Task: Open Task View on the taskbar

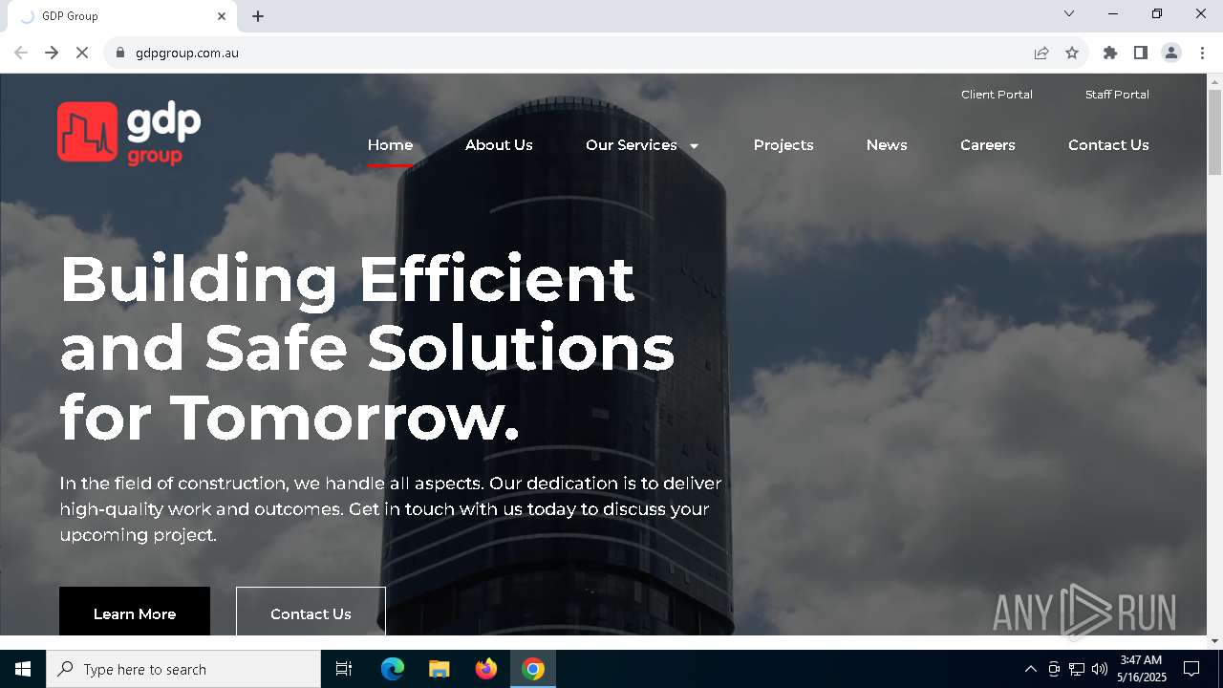Action: [x=344, y=669]
